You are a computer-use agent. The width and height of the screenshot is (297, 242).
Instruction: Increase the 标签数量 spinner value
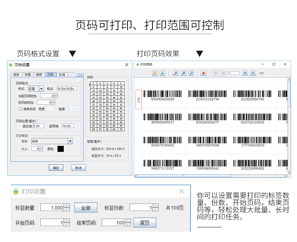click(x=67, y=206)
